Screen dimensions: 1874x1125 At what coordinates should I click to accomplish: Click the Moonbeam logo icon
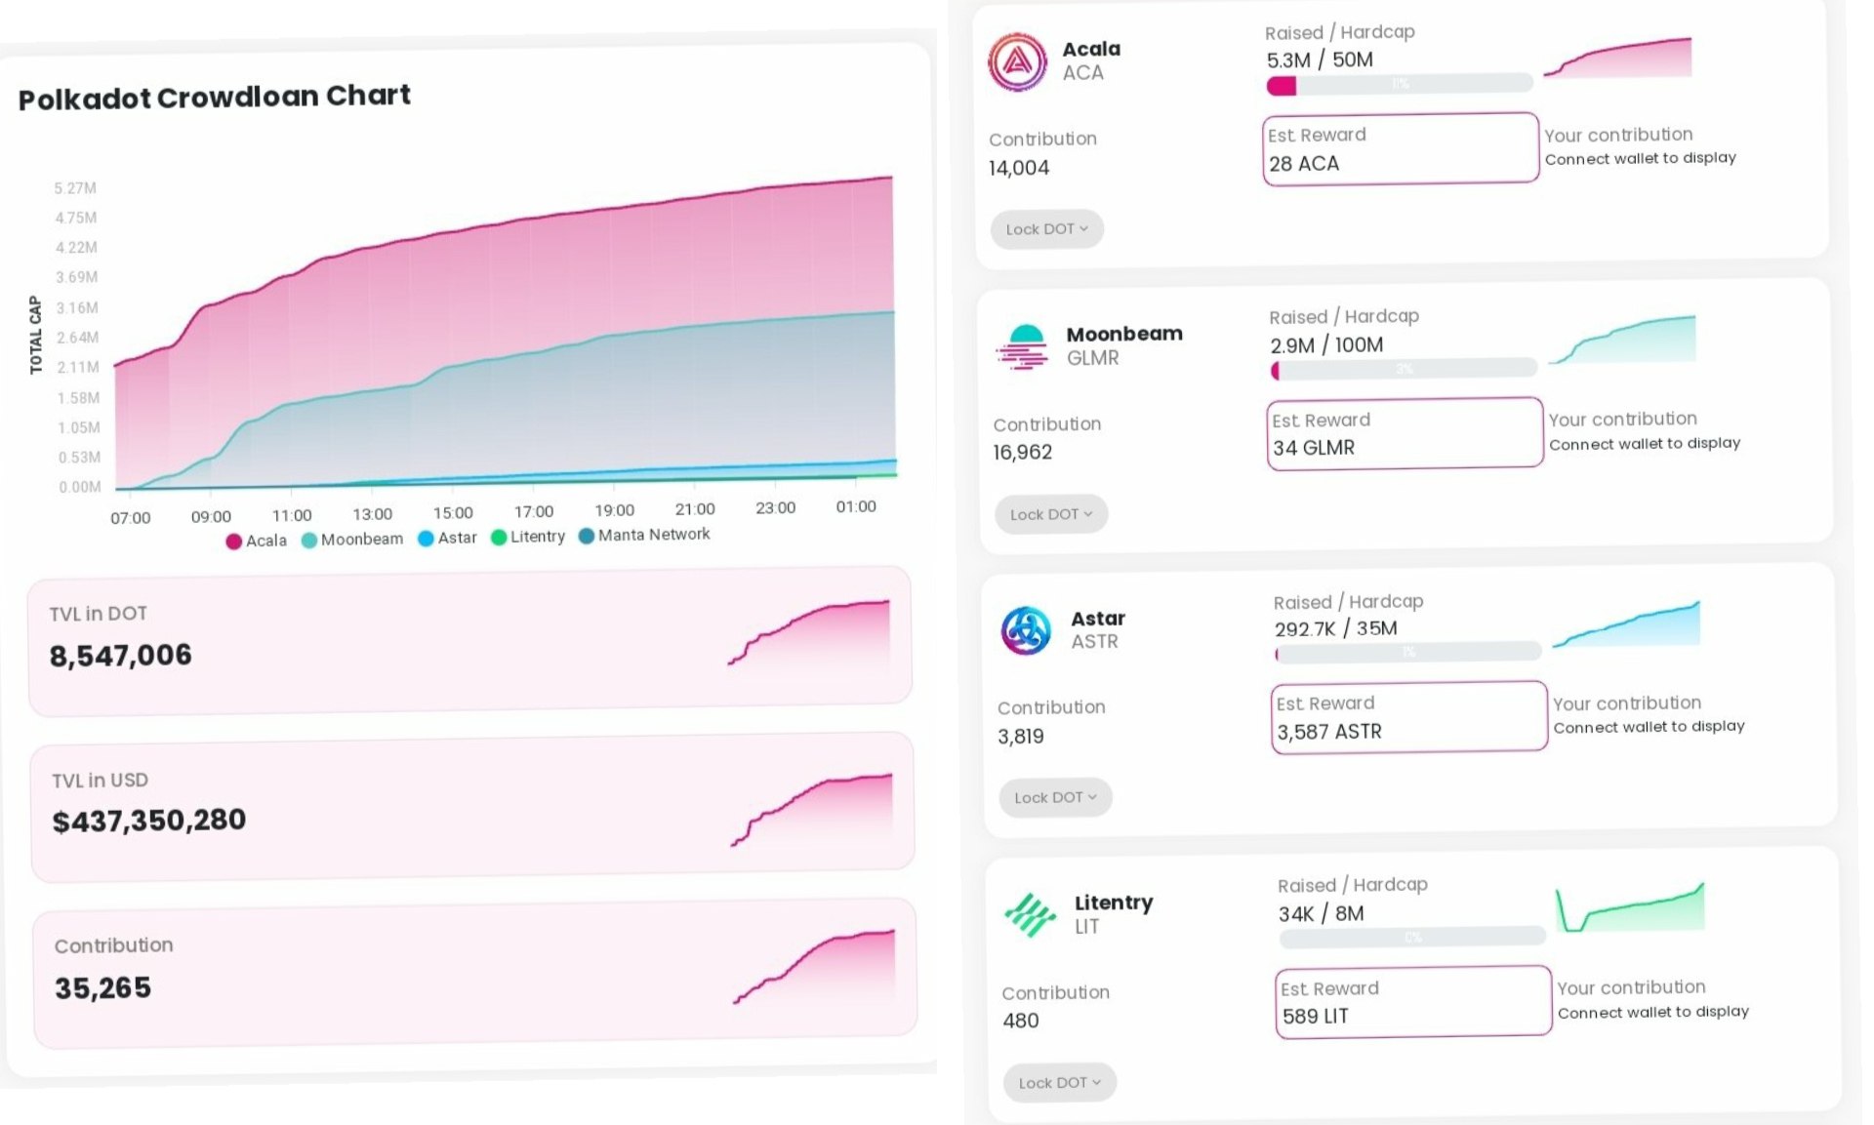(1022, 346)
